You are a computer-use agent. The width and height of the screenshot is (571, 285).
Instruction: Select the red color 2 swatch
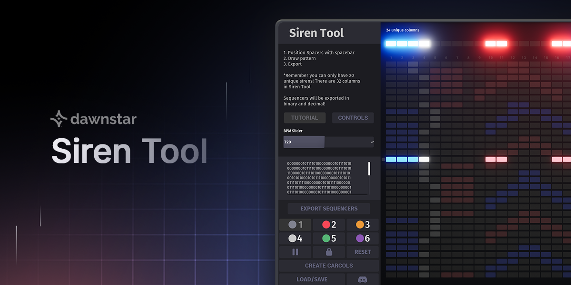click(329, 224)
